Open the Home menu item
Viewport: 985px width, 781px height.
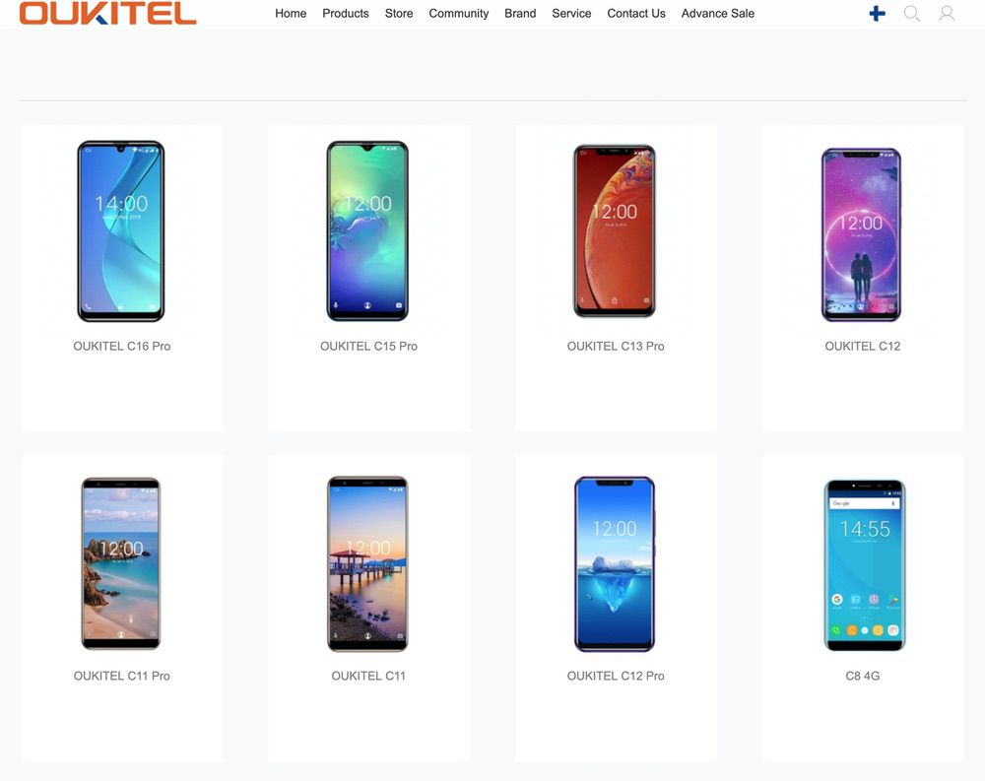point(291,13)
